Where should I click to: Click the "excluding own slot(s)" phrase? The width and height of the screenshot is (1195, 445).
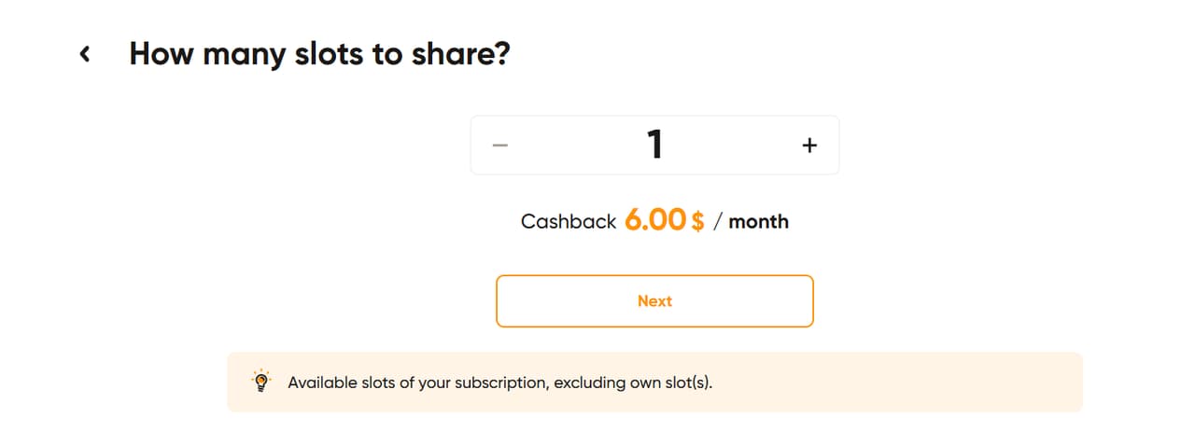(x=633, y=382)
